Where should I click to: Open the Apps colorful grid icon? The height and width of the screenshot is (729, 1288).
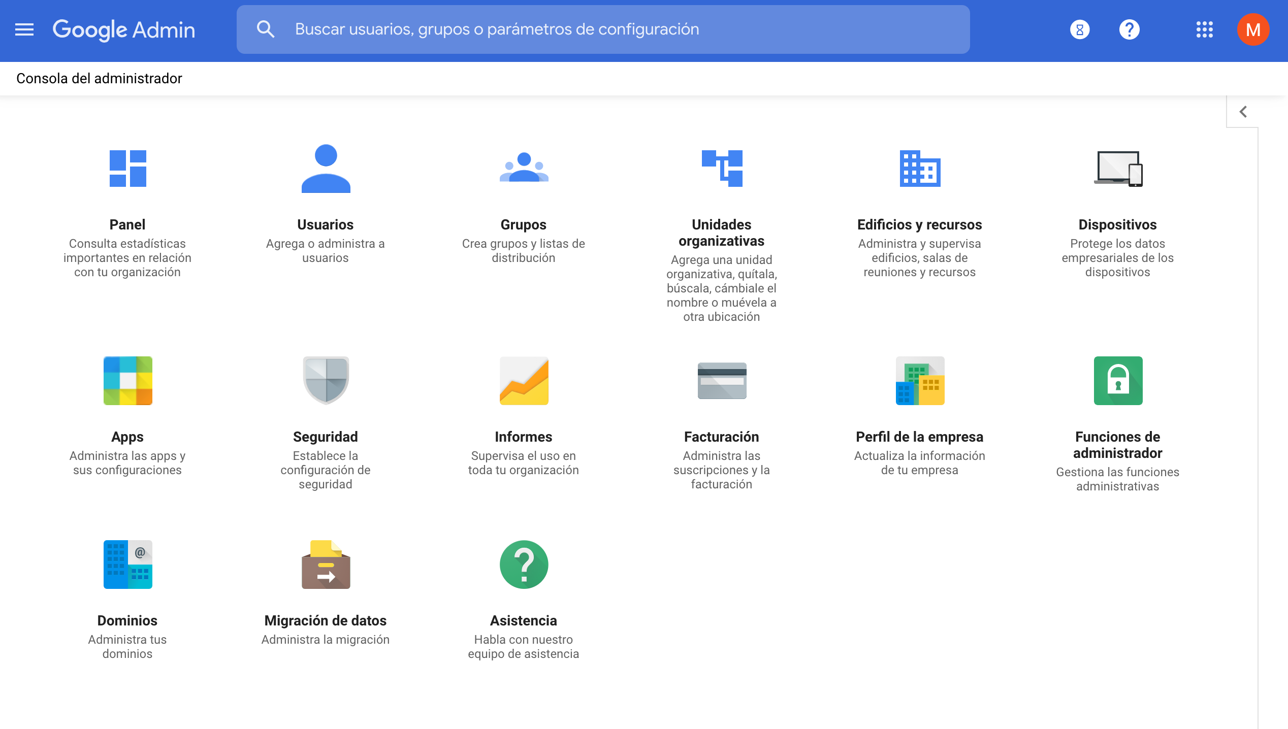(127, 381)
